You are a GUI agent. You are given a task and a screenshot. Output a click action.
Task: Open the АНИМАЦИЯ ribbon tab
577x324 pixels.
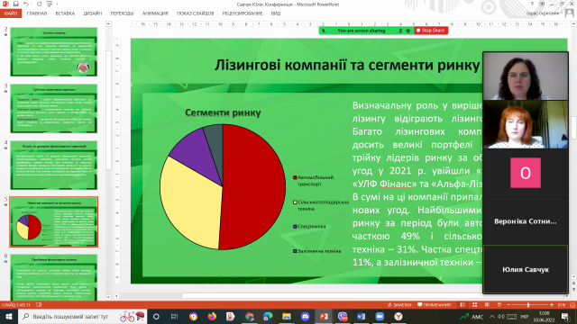(155, 13)
